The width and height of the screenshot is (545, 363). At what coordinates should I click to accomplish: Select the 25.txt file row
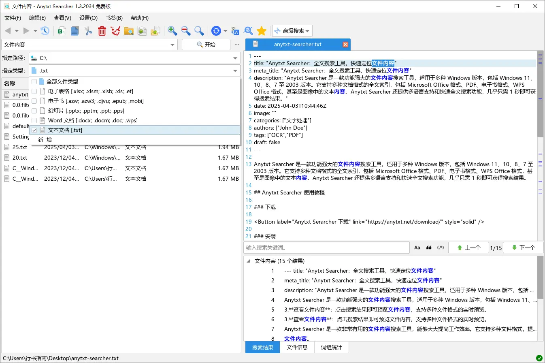[121, 147]
